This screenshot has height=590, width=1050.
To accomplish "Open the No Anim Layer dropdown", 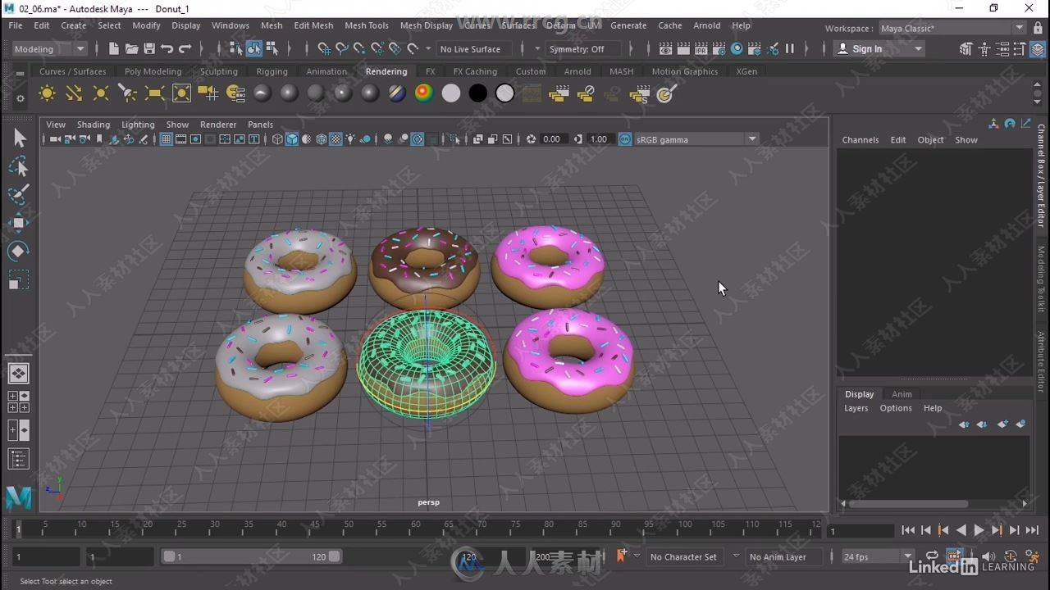I will point(785,557).
